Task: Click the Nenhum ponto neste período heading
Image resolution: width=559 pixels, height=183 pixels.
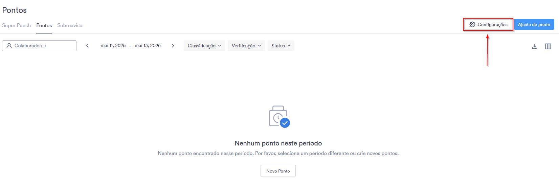Action: (278, 143)
